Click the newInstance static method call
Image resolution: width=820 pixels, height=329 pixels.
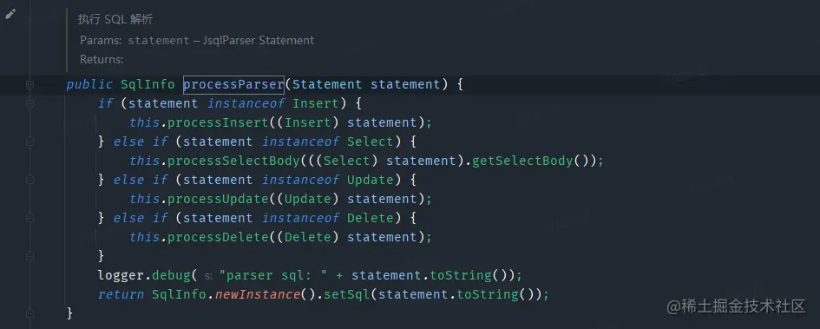pos(258,295)
